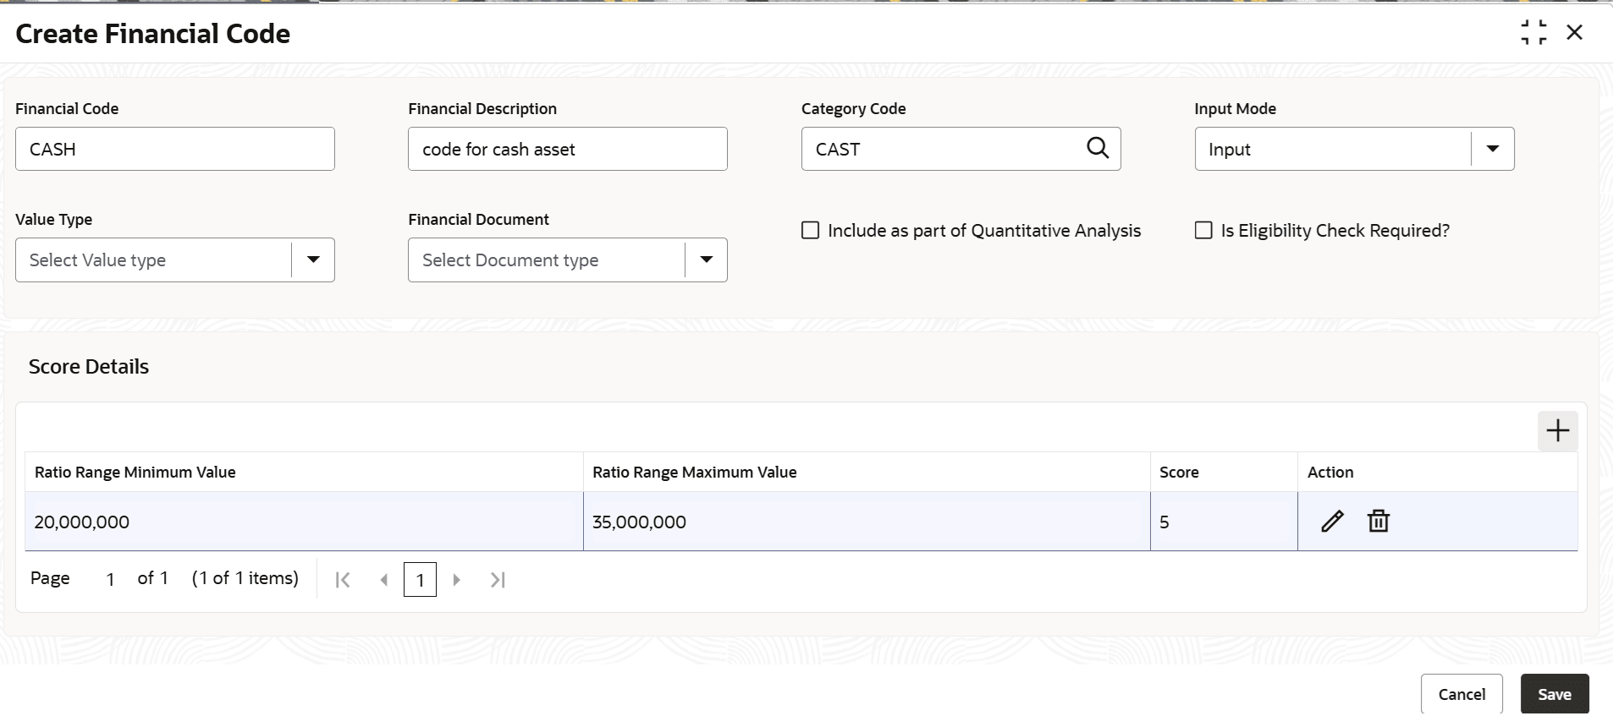This screenshot has height=716, width=1613.
Task: Select page 1 in the pagination
Action: pyautogui.click(x=420, y=580)
